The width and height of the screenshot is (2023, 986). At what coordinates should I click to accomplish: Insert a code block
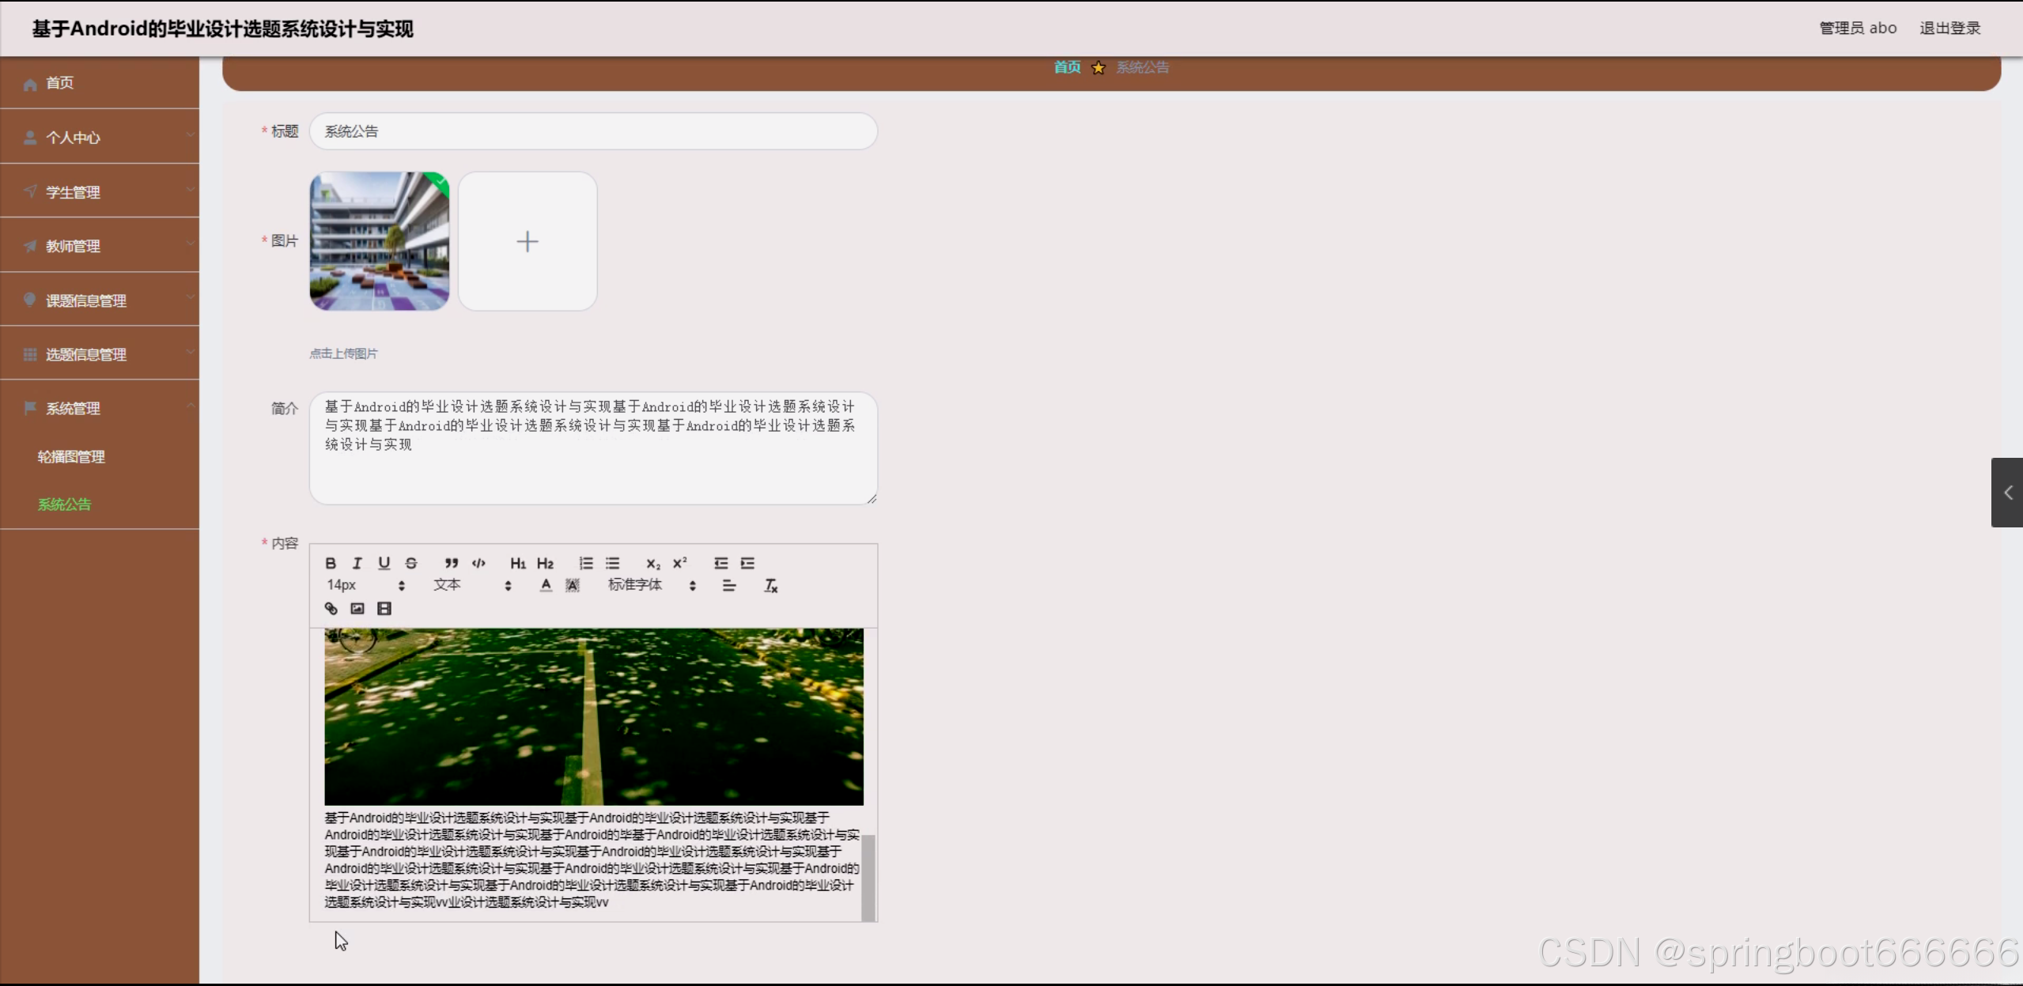tap(478, 563)
